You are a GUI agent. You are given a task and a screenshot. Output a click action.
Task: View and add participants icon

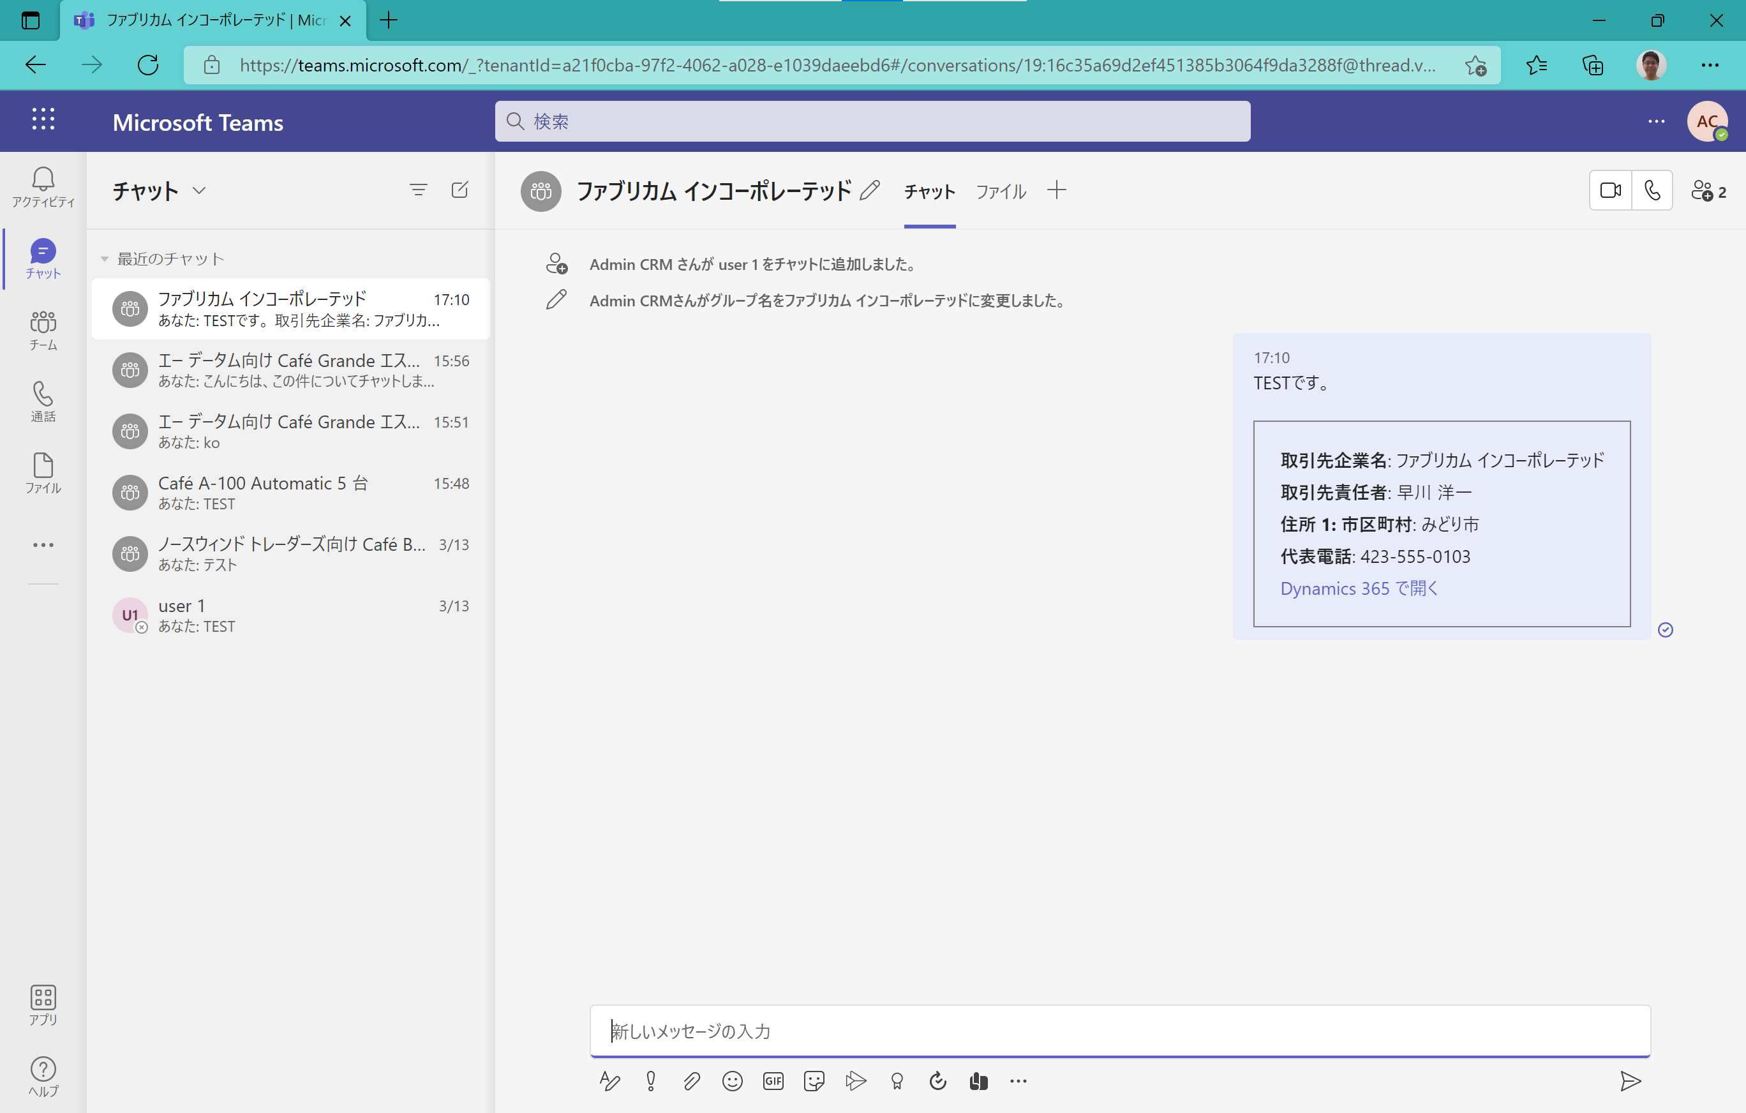(x=1708, y=191)
